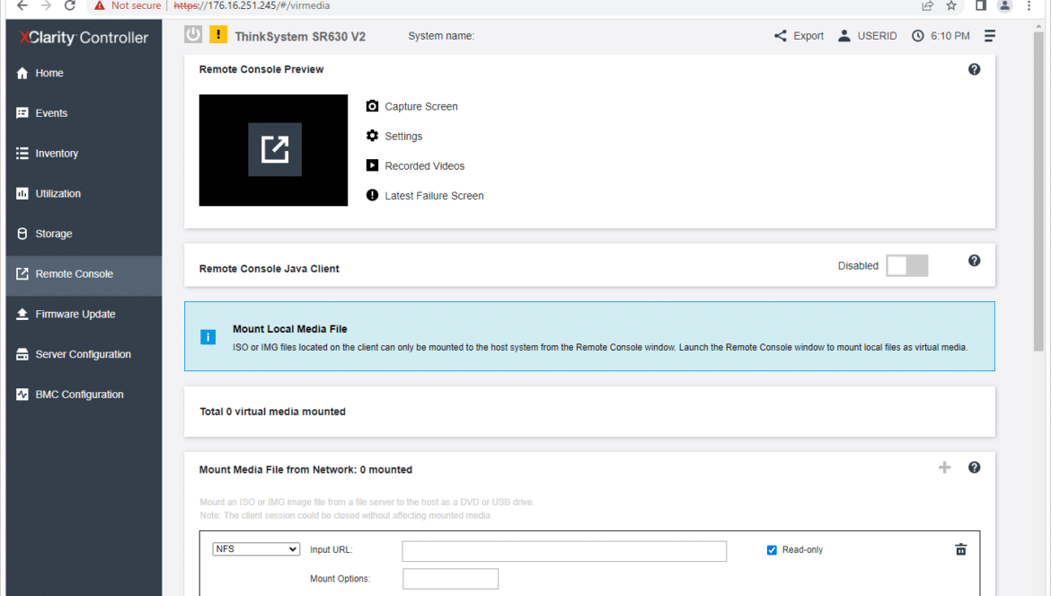Click the Input URL field
1051x596 pixels.
[x=564, y=551]
